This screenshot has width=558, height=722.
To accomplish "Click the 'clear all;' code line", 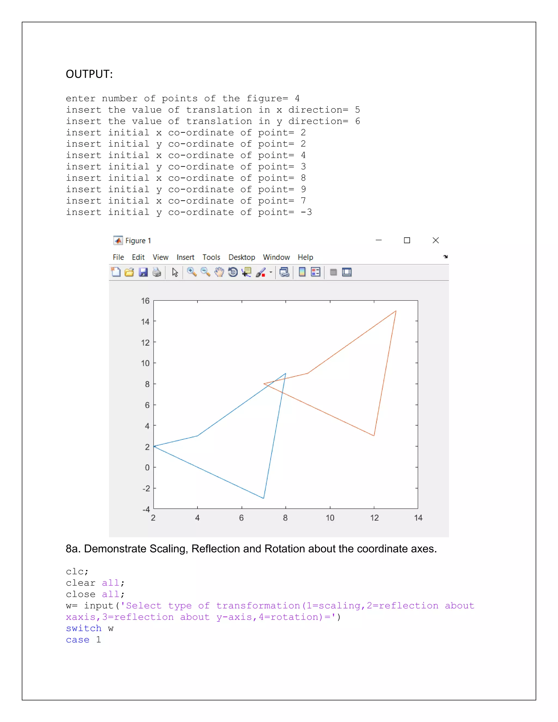I will pos(95,583).
